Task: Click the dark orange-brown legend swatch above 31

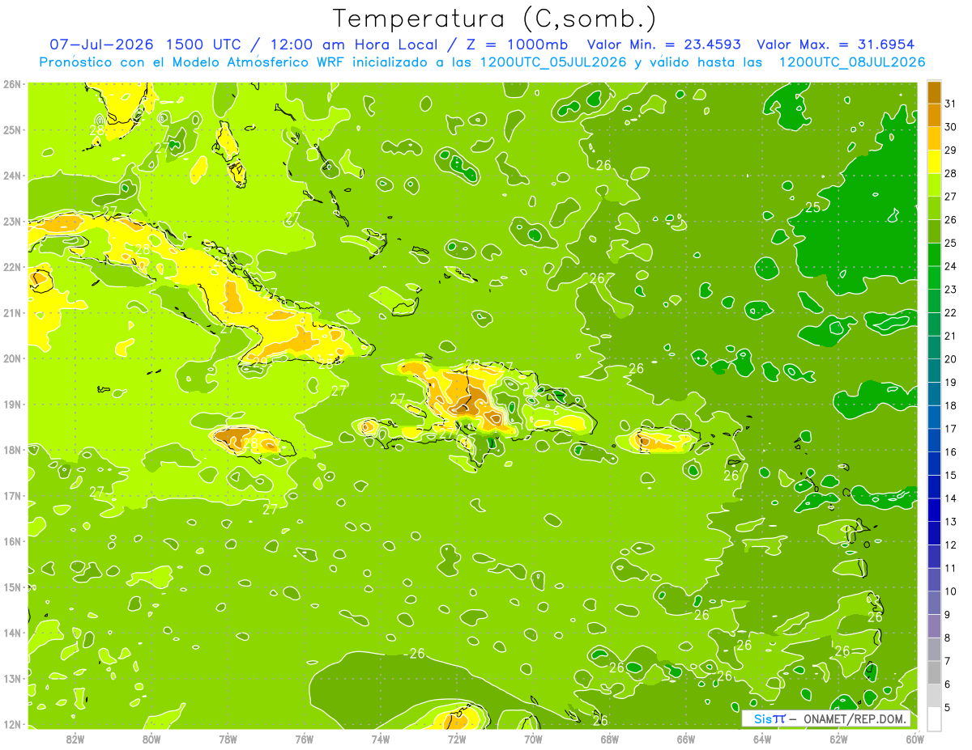Action: tap(934, 92)
